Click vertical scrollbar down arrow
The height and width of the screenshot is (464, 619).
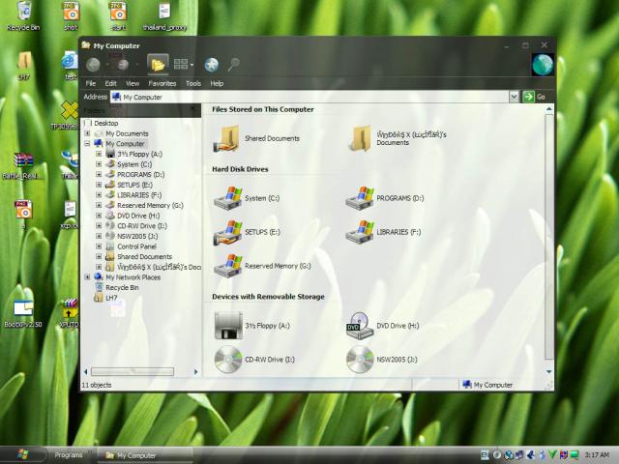click(x=548, y=372)
